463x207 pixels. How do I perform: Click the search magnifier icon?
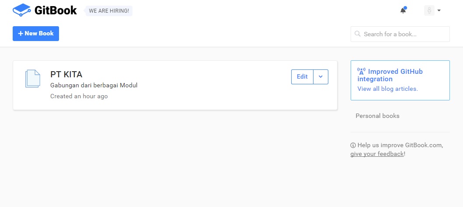(x=358, y=34)
